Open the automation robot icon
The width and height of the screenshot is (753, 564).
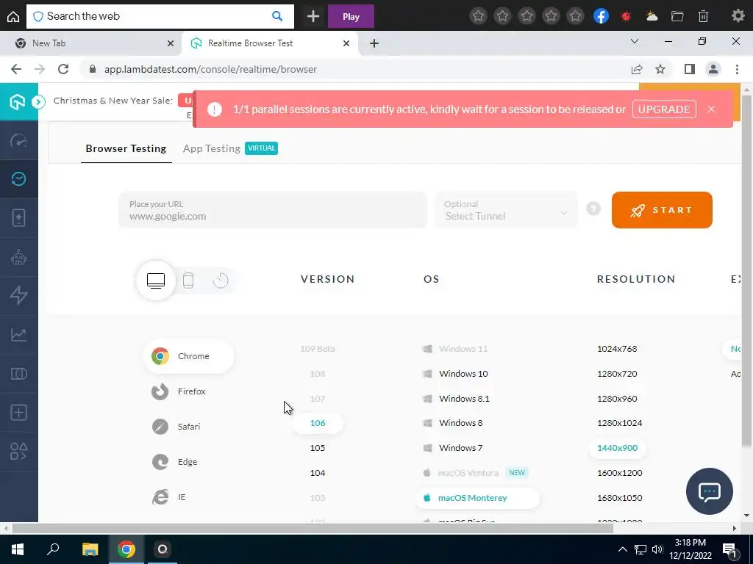pyautogui.click(x=18, y=257)
